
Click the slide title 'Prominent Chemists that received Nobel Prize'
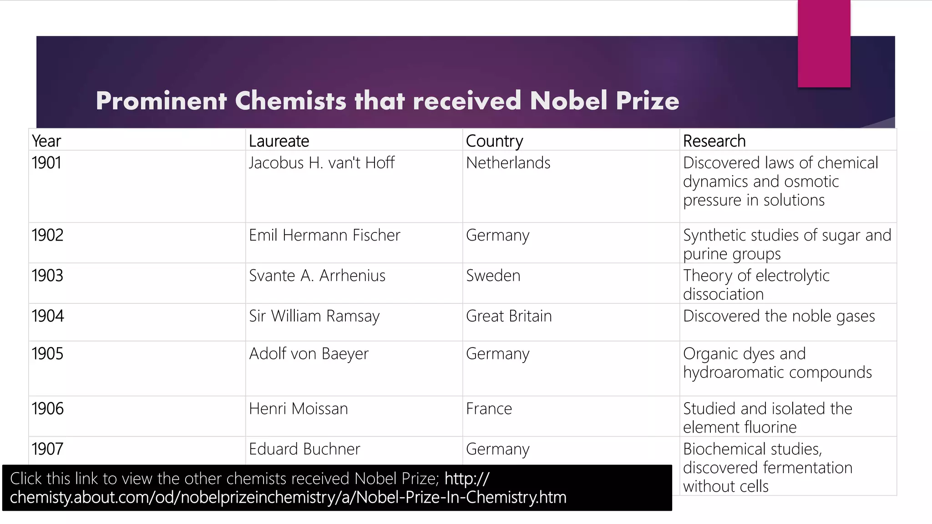click(x=387, y=101)
